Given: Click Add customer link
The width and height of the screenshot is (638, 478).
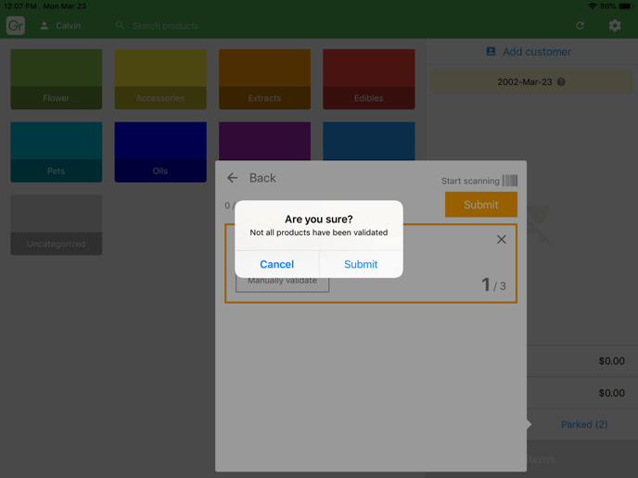Looking at the screenshot, I should click(x=529, y=52).
